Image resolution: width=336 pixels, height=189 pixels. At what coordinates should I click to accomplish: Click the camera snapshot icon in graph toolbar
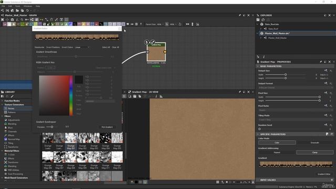[12, 19]
